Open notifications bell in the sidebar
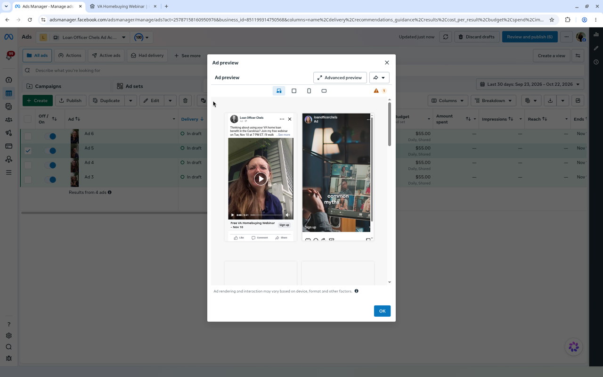 (8, 56)
